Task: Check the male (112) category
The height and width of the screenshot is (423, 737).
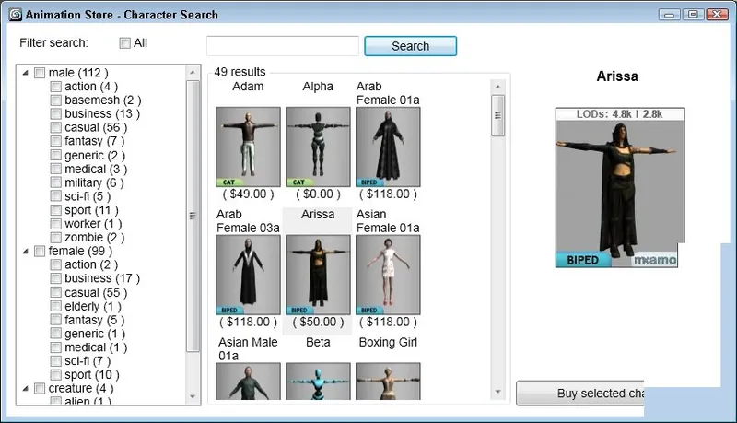Action: (x=40, y=73)
